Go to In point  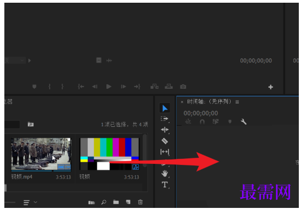pos(81,87)
